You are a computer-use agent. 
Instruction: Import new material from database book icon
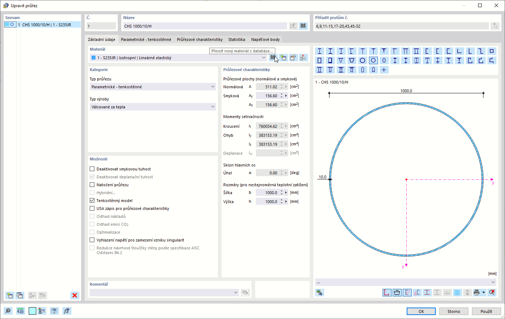(x=273, y=57)
